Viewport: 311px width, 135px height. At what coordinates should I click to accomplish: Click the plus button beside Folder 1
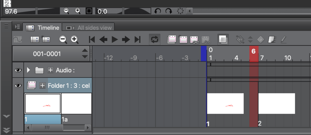[42, 86]
